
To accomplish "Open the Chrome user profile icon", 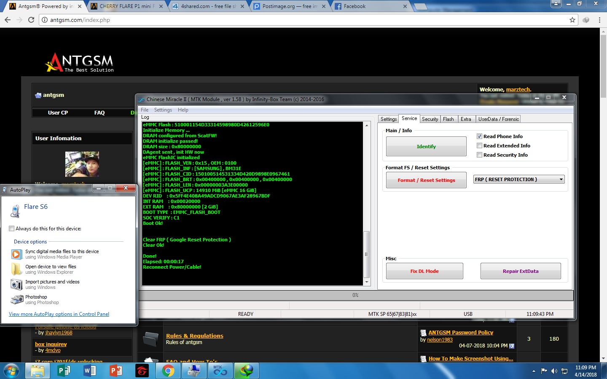I will 556,3.
